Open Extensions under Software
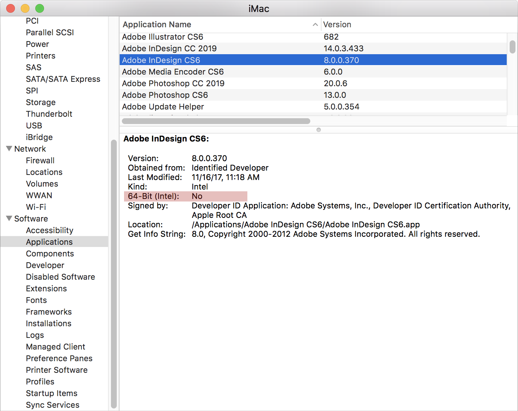The height and width of the screenshot is (411, 518). tap(46, 288)
